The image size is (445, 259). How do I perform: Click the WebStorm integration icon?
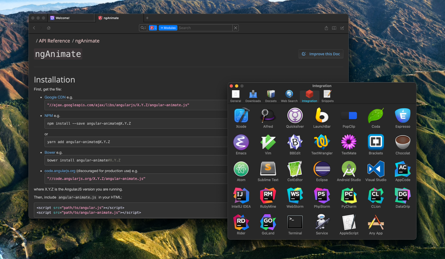click(x=295, y=195)
